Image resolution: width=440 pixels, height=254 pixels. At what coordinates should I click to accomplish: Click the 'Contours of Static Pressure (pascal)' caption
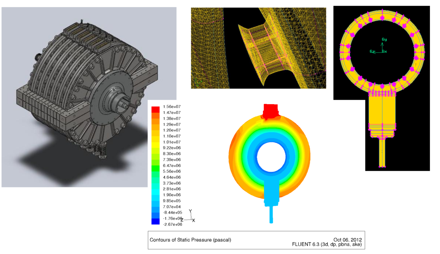point(190,240)
